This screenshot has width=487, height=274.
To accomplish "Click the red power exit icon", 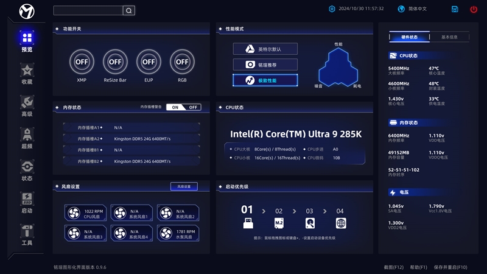I will click(474, 9).
